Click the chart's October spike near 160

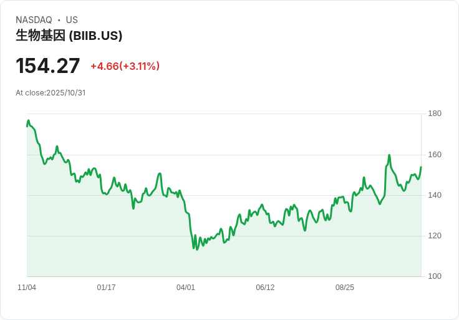tap(389, 155)
